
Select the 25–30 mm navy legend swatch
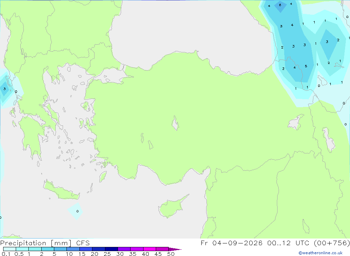tap(111, 249)
